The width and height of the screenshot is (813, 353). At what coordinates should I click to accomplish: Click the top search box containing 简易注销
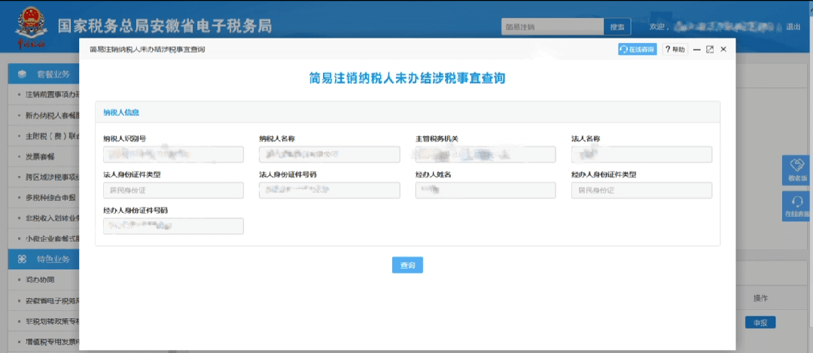click(x=553, y=26)
